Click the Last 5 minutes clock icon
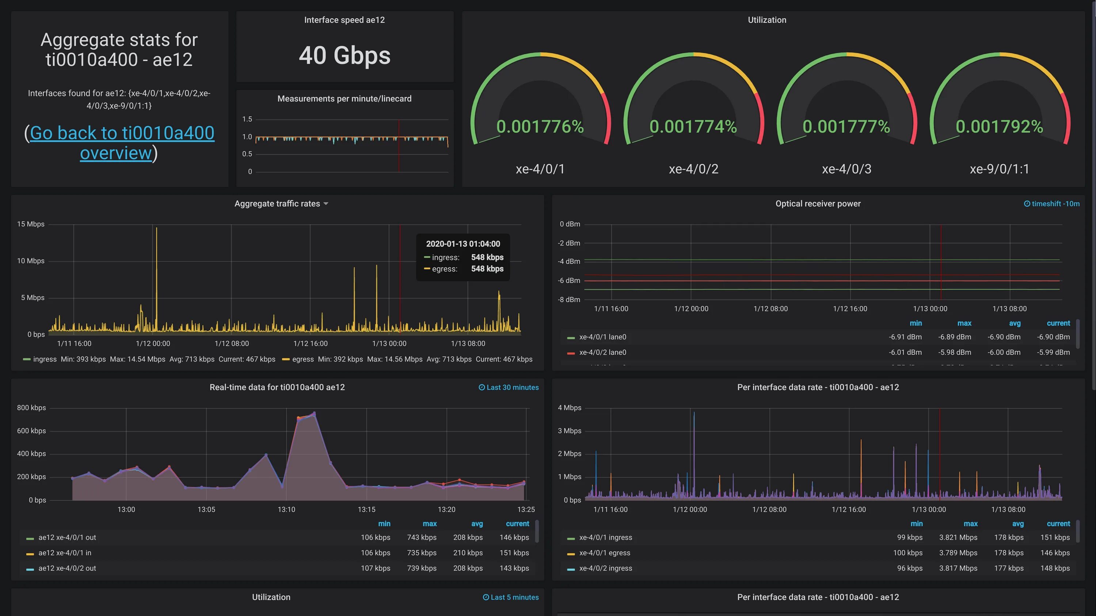Screen dimensions: 1096x616 pyautogui.click(x=486, y=597)
